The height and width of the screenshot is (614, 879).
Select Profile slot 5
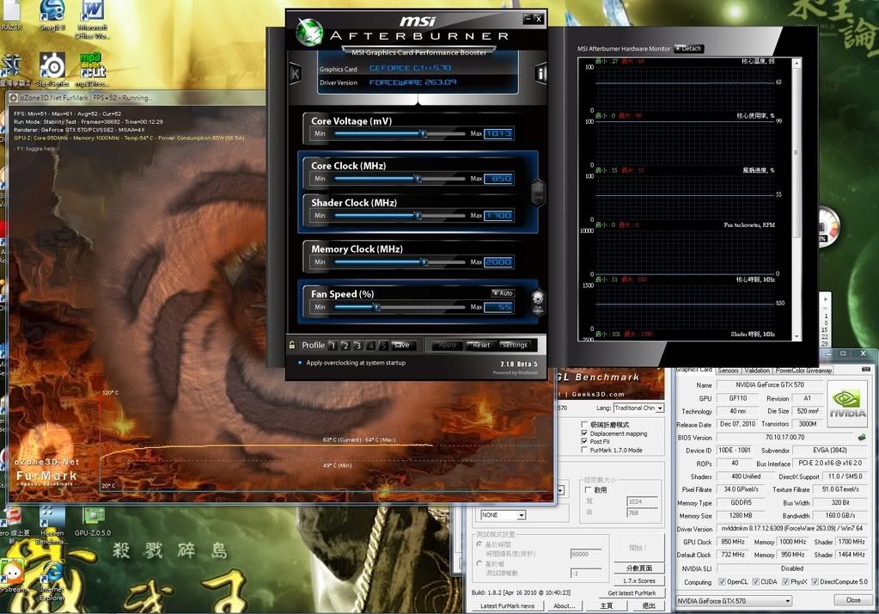click(x=383, y=345)
